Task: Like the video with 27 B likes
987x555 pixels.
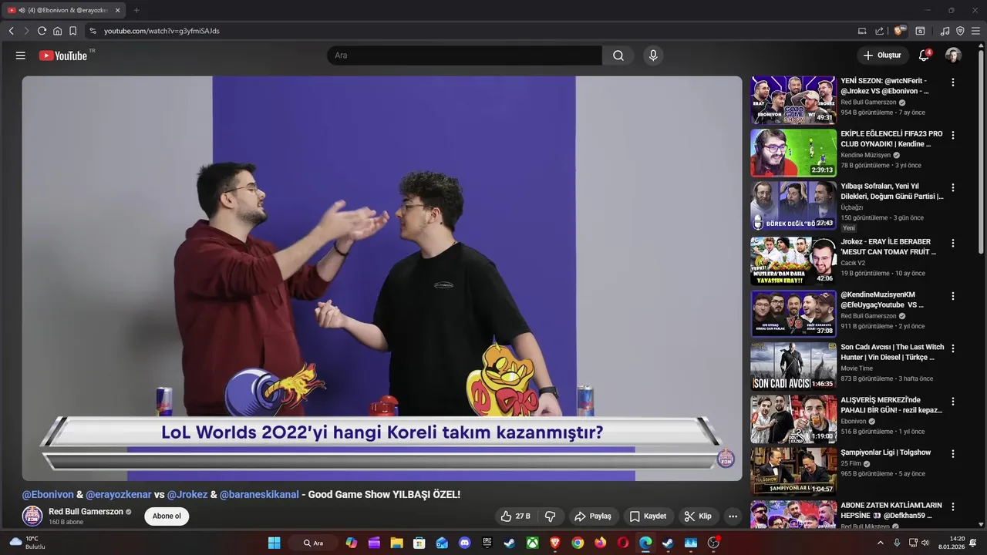Action: (515, 516)
